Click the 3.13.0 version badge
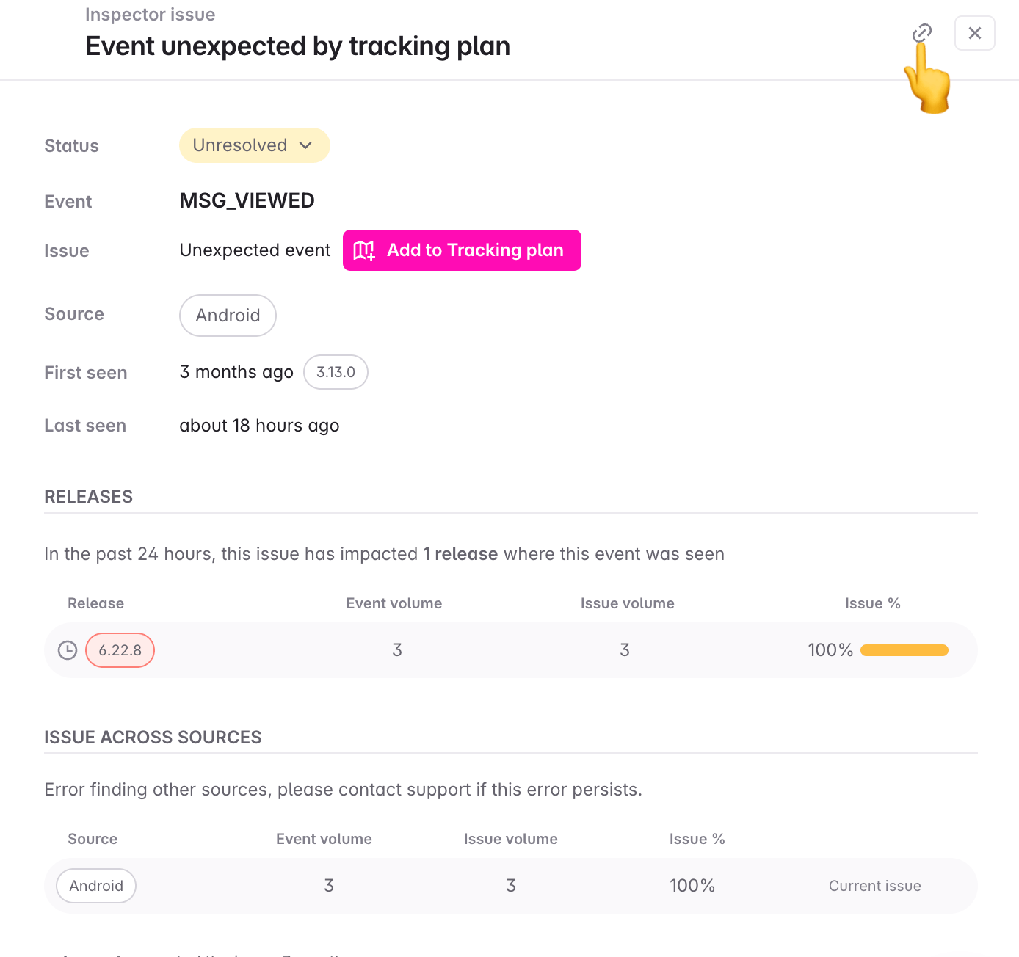Viewport: 1019px width, 957px height. [x=336, y=372]
